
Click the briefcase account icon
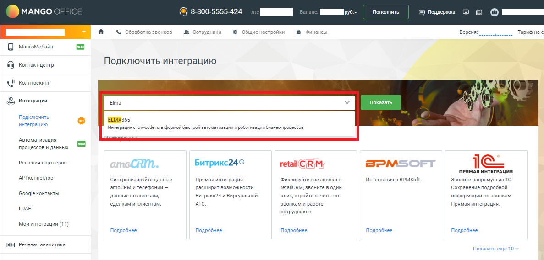point(495,12)
